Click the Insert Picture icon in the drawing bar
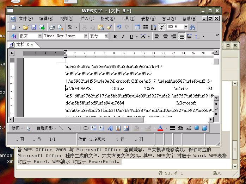The image size is (246, 184). pos(126,128)
